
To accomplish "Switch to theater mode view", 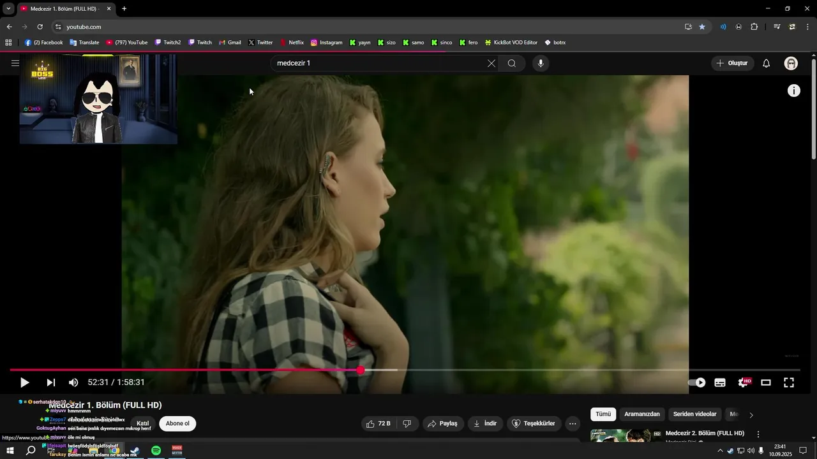I will click(x=766, y=382).
